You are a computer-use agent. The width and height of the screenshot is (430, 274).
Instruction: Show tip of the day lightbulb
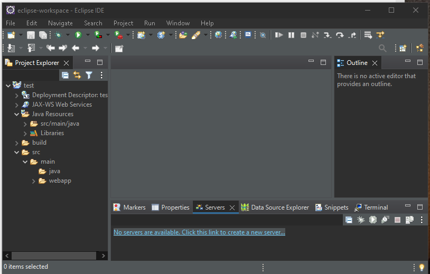422,267
